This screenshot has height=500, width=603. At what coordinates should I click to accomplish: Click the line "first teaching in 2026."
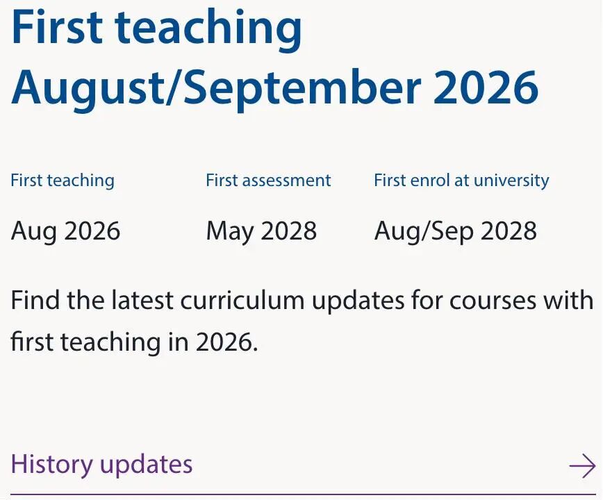pyautogui.click(x=134, y=342)
